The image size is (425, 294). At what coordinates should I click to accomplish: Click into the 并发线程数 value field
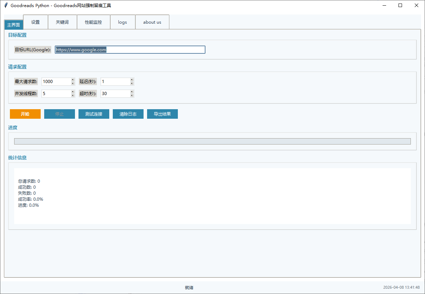56,94
